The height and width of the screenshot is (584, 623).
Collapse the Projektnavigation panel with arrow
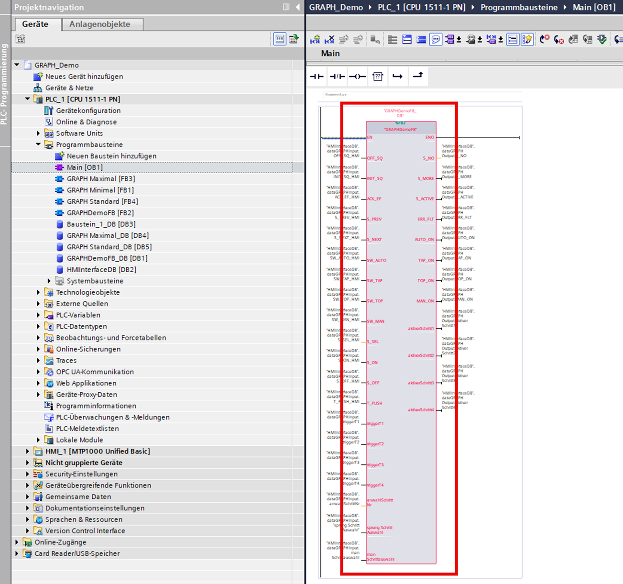point(298,7)
